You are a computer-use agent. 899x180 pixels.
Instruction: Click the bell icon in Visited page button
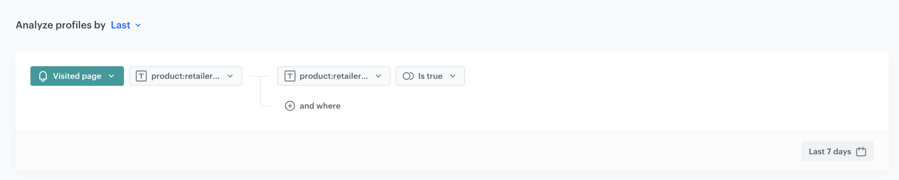43,76
